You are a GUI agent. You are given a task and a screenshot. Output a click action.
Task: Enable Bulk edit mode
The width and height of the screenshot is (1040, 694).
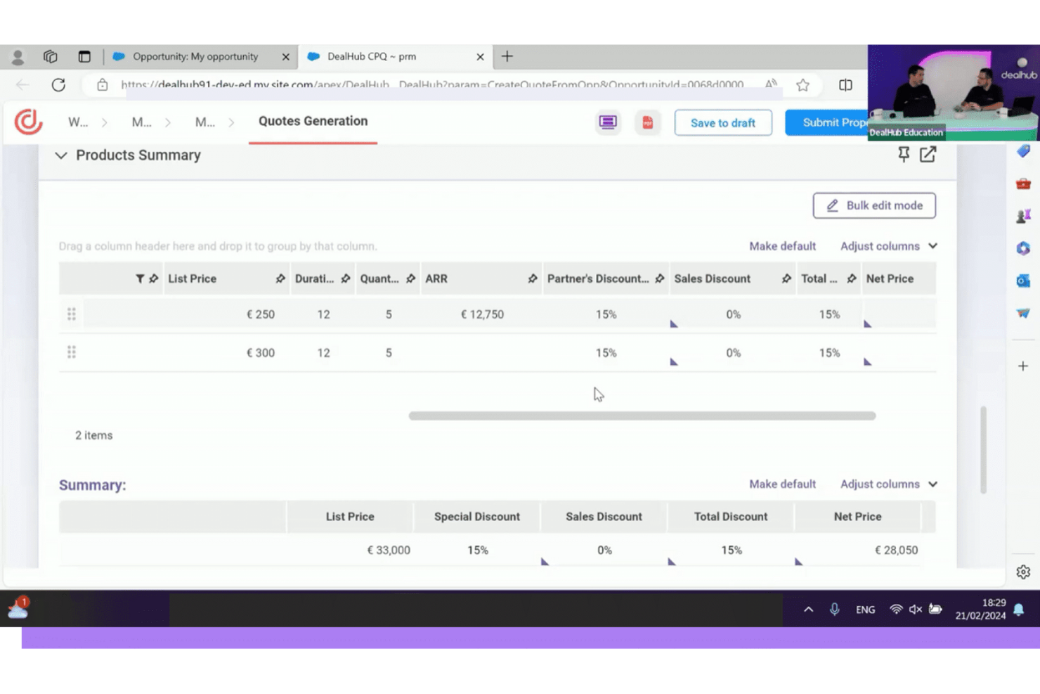pos(874,205)
